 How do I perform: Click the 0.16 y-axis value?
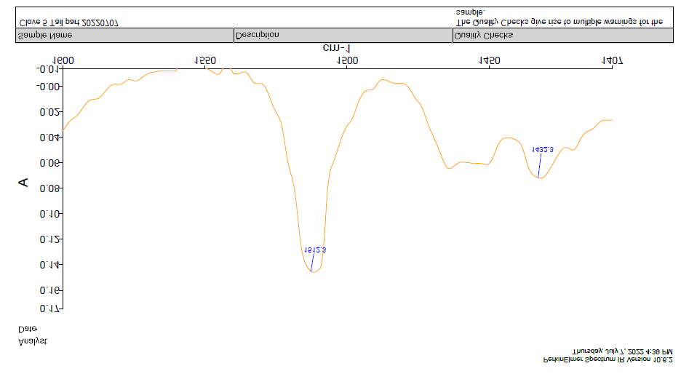coord(49,290)
